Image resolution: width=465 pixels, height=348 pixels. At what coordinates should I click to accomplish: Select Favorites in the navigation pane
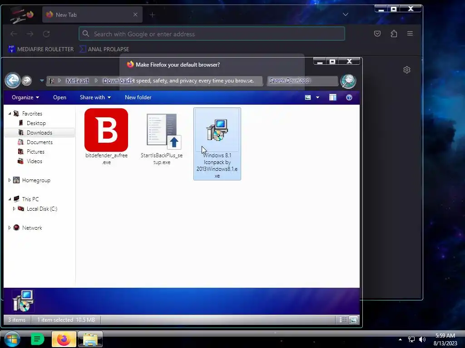(32, 114)
